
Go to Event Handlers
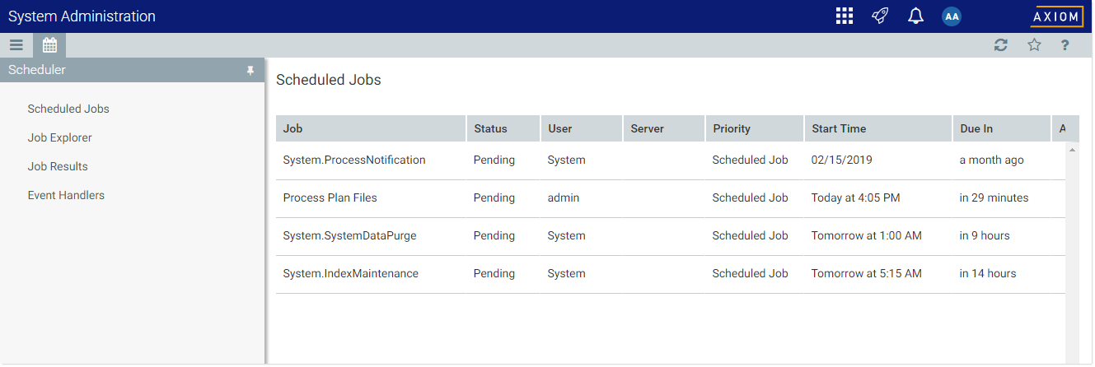66,195
